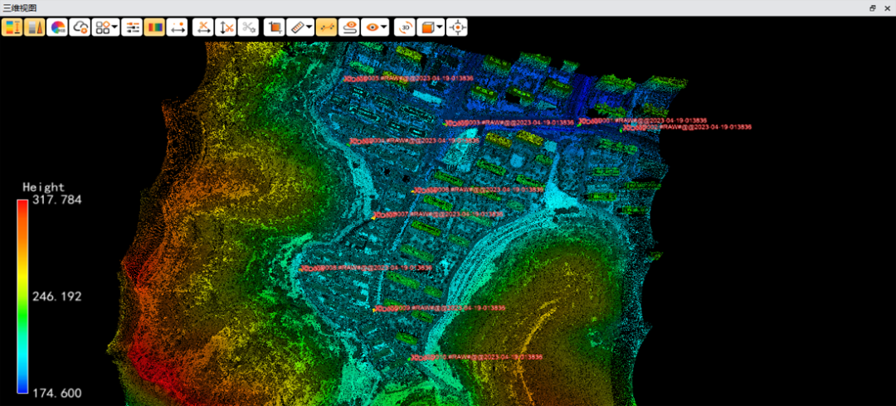
Task: Toggle the display-by-height color mode button
Action: [x=12, y=27]
